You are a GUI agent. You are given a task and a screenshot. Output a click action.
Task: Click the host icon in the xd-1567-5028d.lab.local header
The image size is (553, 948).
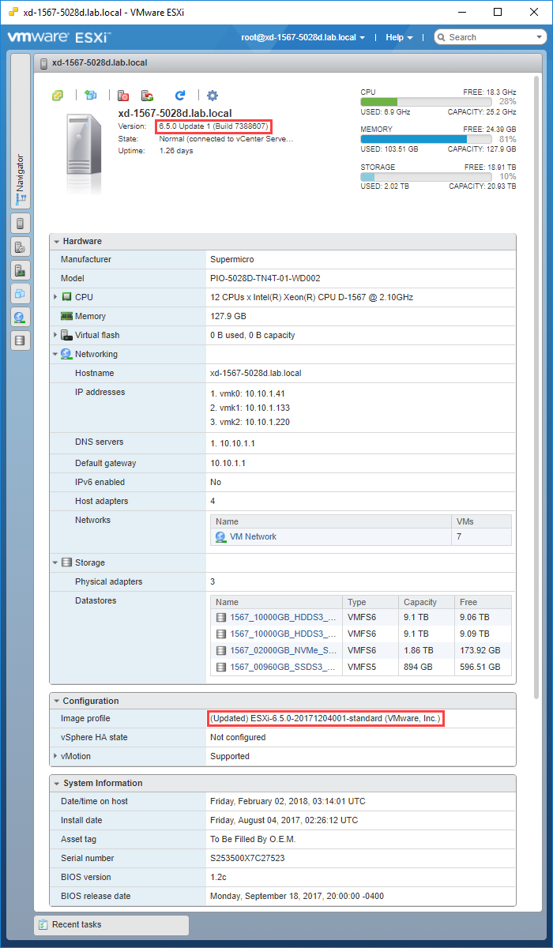(x=44, y=63)
